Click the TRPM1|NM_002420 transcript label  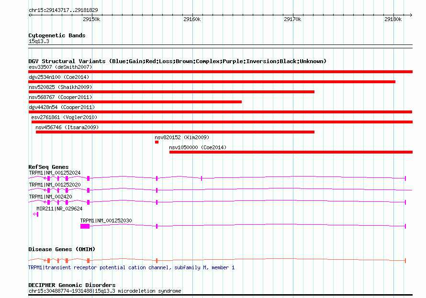click(50, 197)
